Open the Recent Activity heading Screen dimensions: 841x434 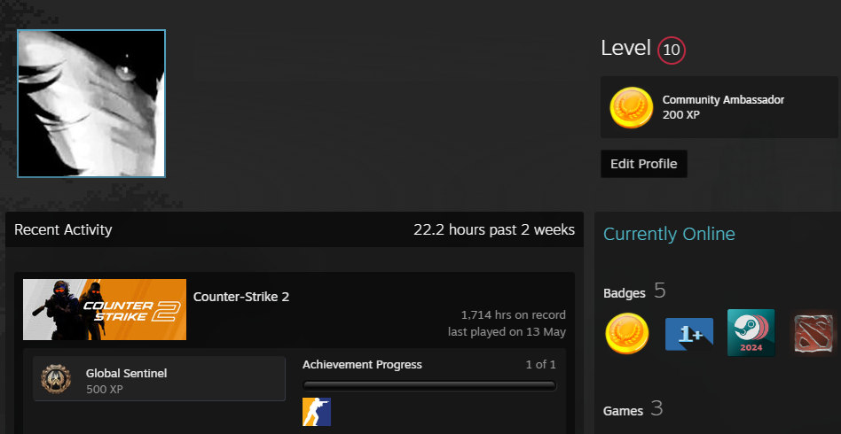[63, 230]
